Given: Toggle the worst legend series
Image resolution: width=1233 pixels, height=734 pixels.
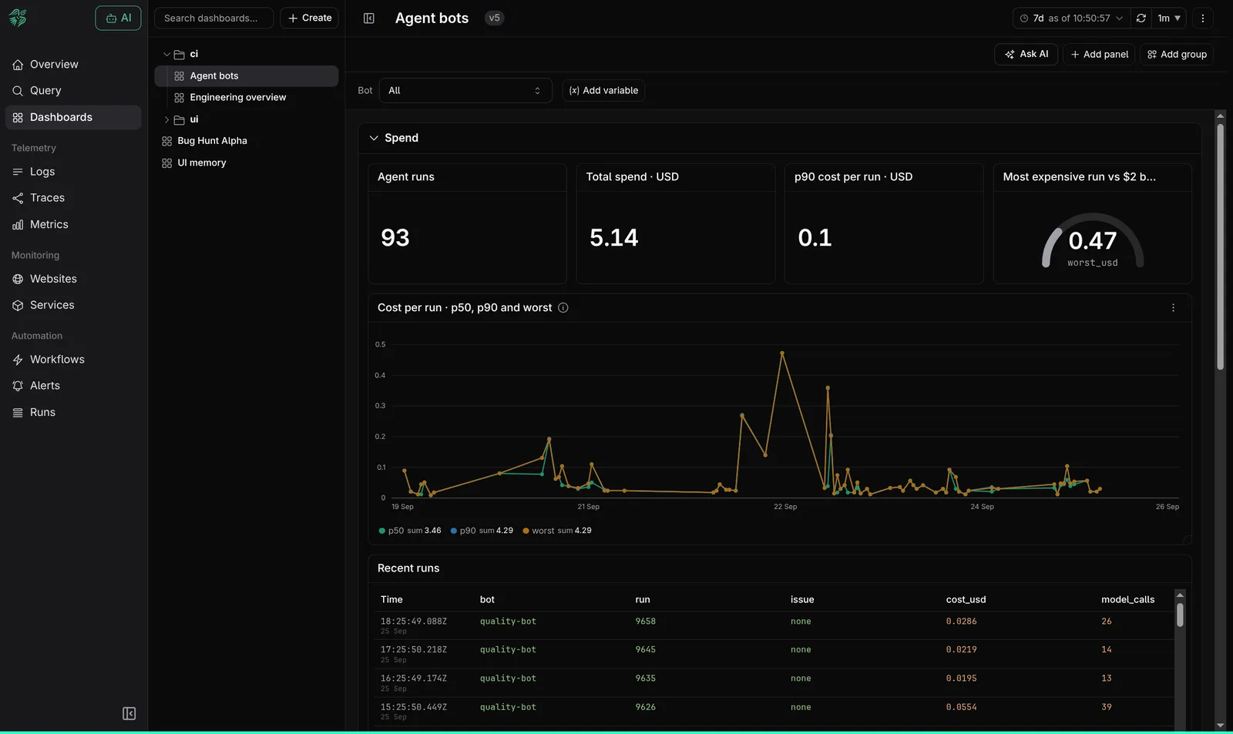Looking at the screenshot, I should pos(557,531).
